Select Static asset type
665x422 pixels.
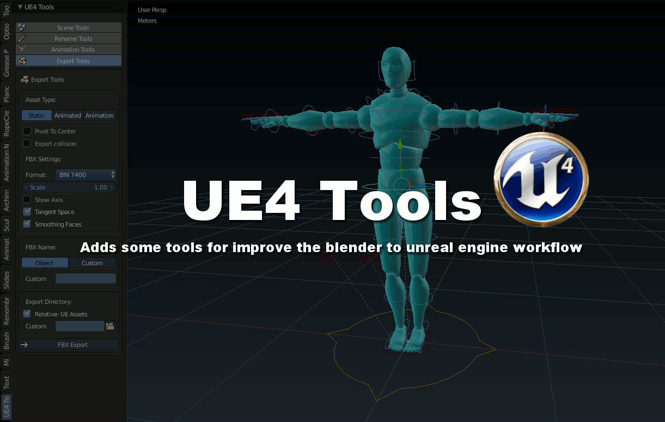click(x=36, y=115)
